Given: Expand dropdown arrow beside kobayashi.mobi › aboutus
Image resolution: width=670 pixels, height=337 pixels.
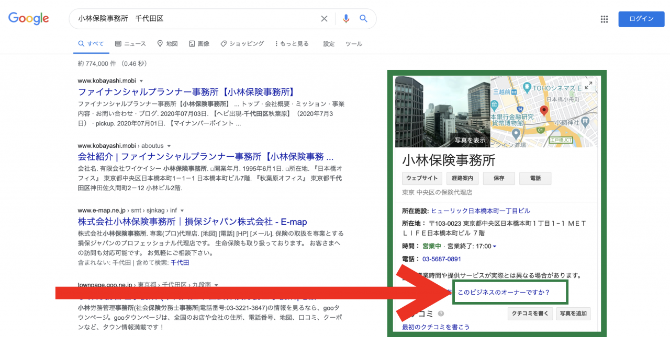Looking at the screenshot, I should (x=169, y=146).
